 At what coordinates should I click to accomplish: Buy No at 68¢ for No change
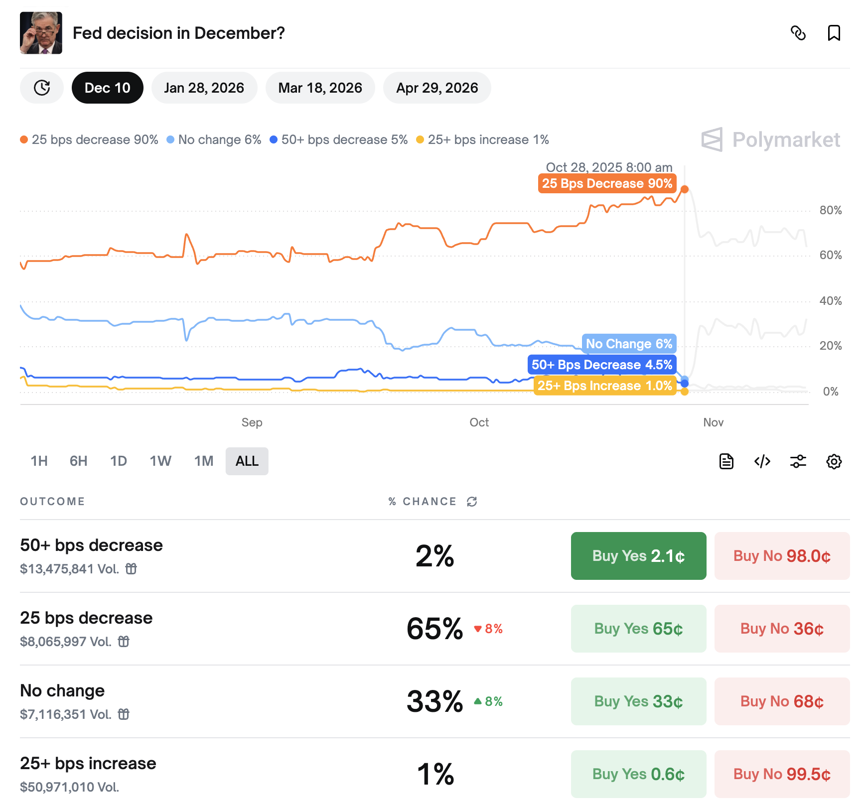point(782,701)
